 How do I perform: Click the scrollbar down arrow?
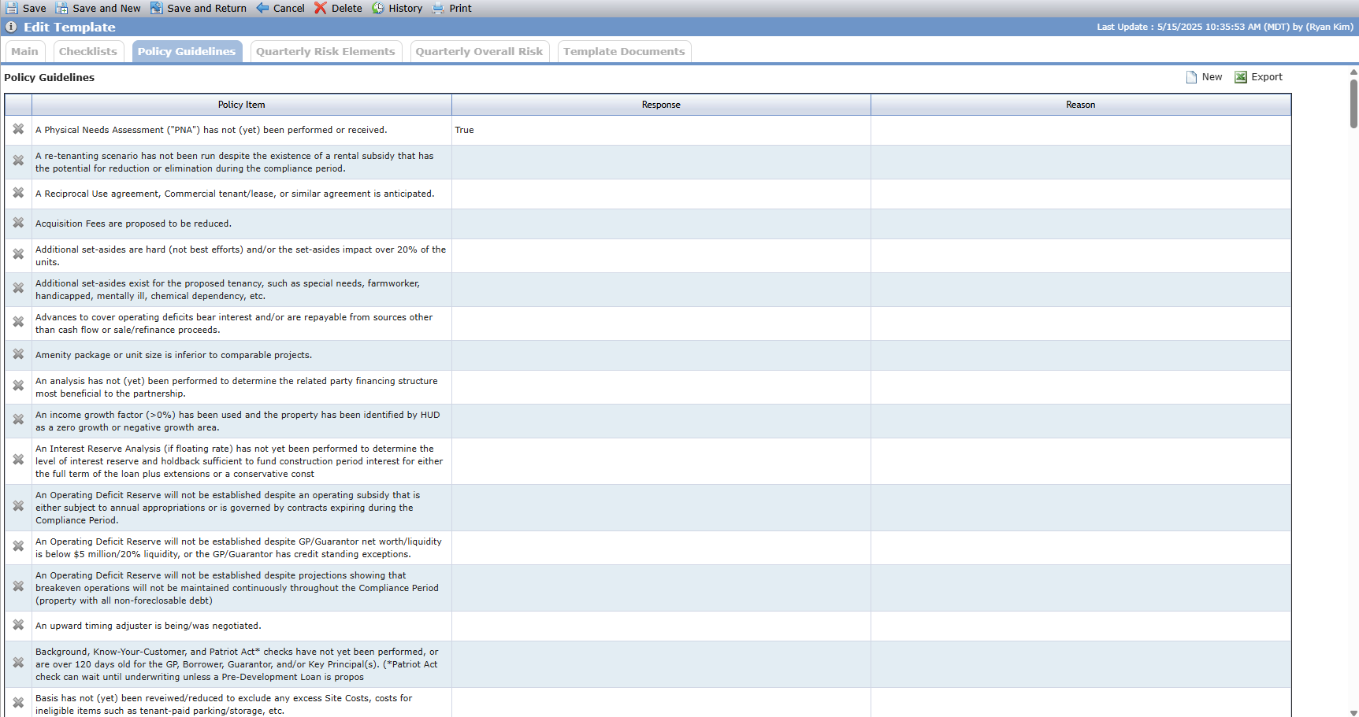pyautogui.click(x=1353, y=712)
